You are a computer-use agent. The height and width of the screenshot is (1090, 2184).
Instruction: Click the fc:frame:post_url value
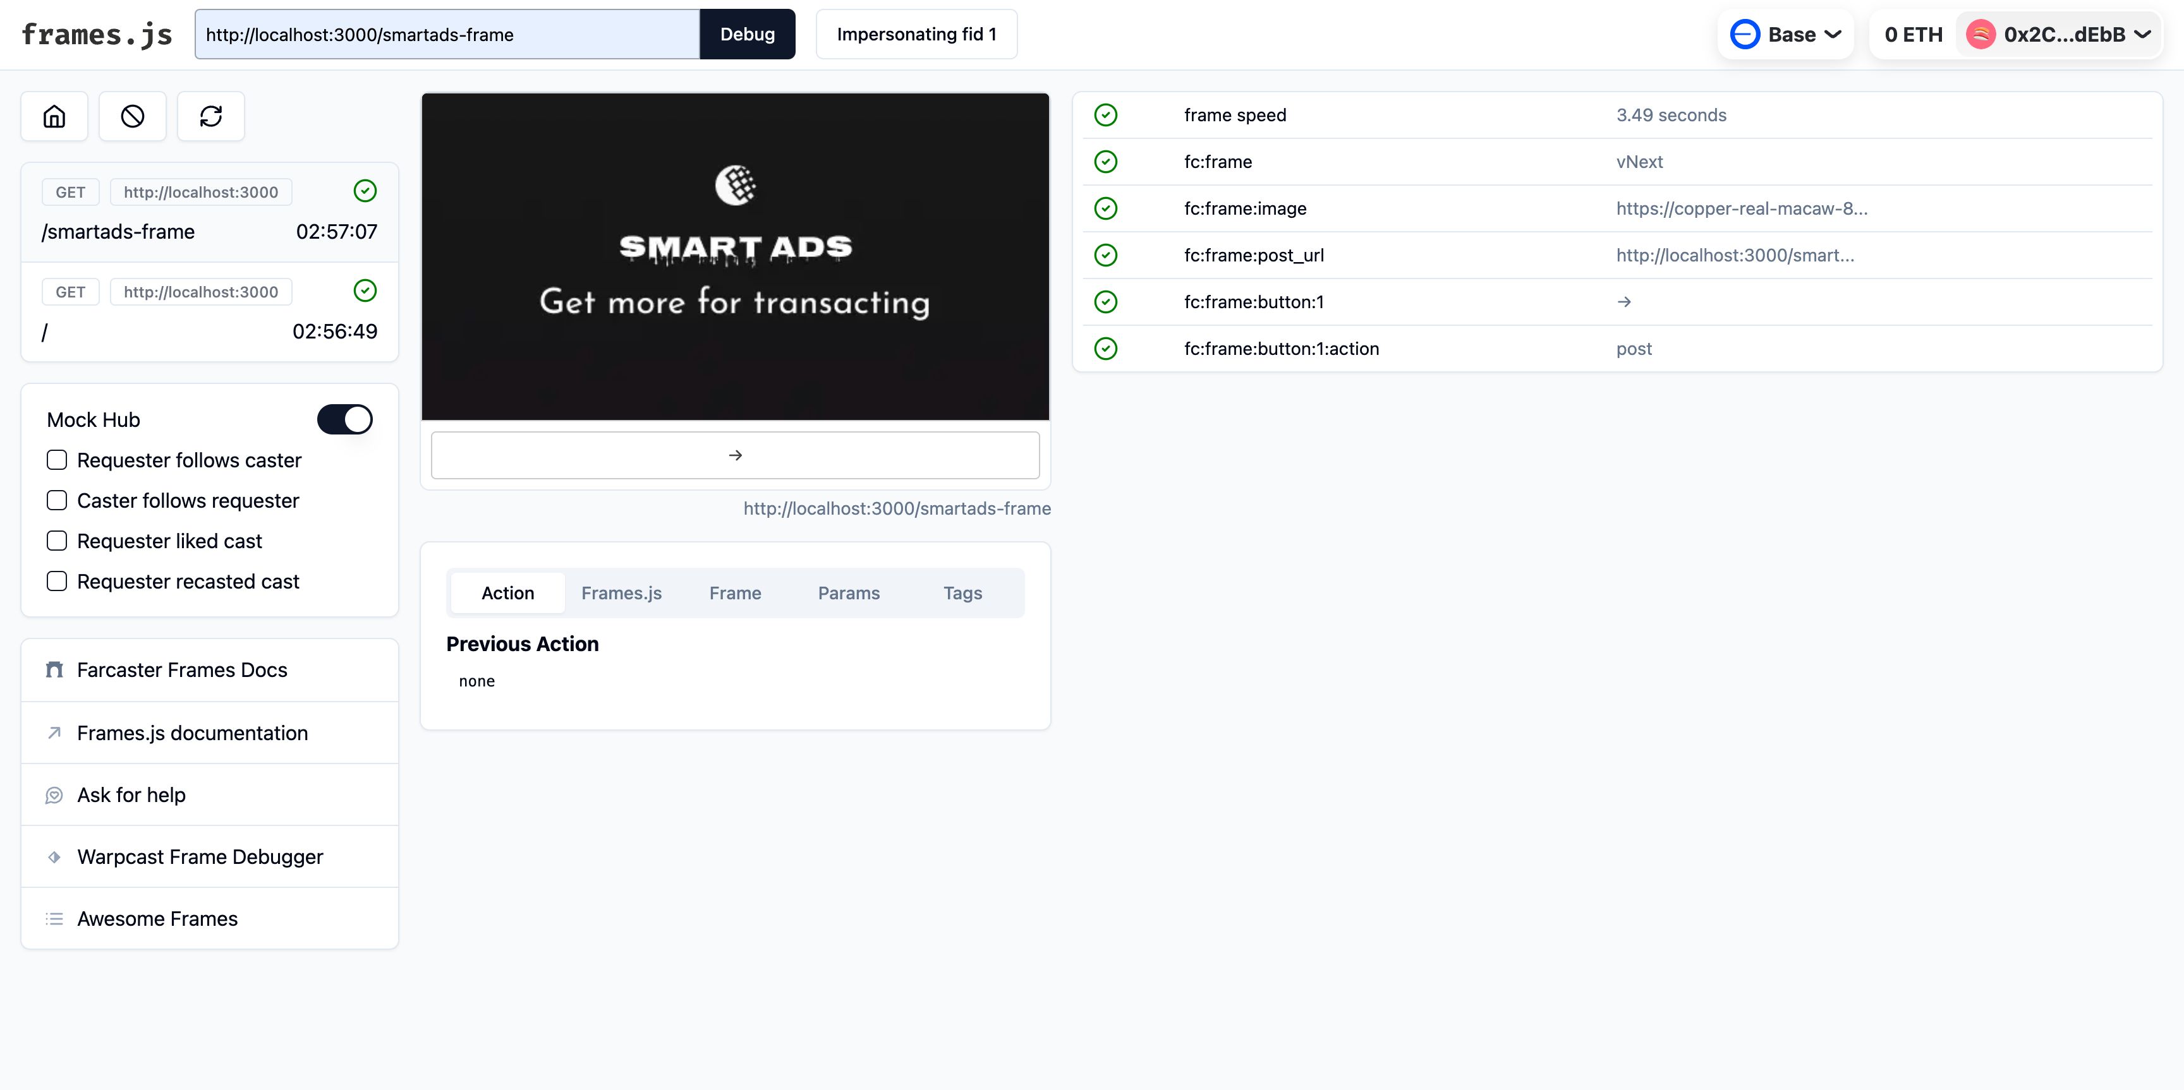click(x=1735, y=255)
